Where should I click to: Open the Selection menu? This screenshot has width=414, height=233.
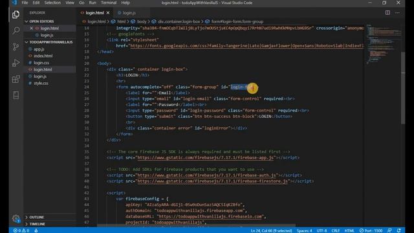click(52, 3)
